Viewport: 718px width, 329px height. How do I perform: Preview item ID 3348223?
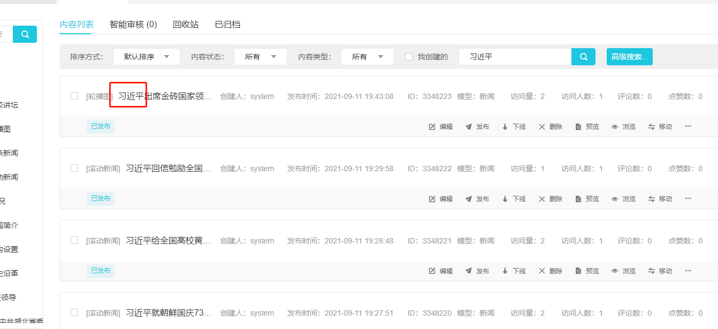[587, 127]
